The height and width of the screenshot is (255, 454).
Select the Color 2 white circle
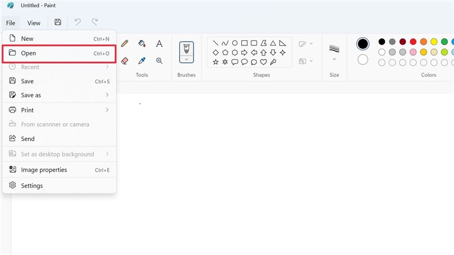(x=363, y=59)
